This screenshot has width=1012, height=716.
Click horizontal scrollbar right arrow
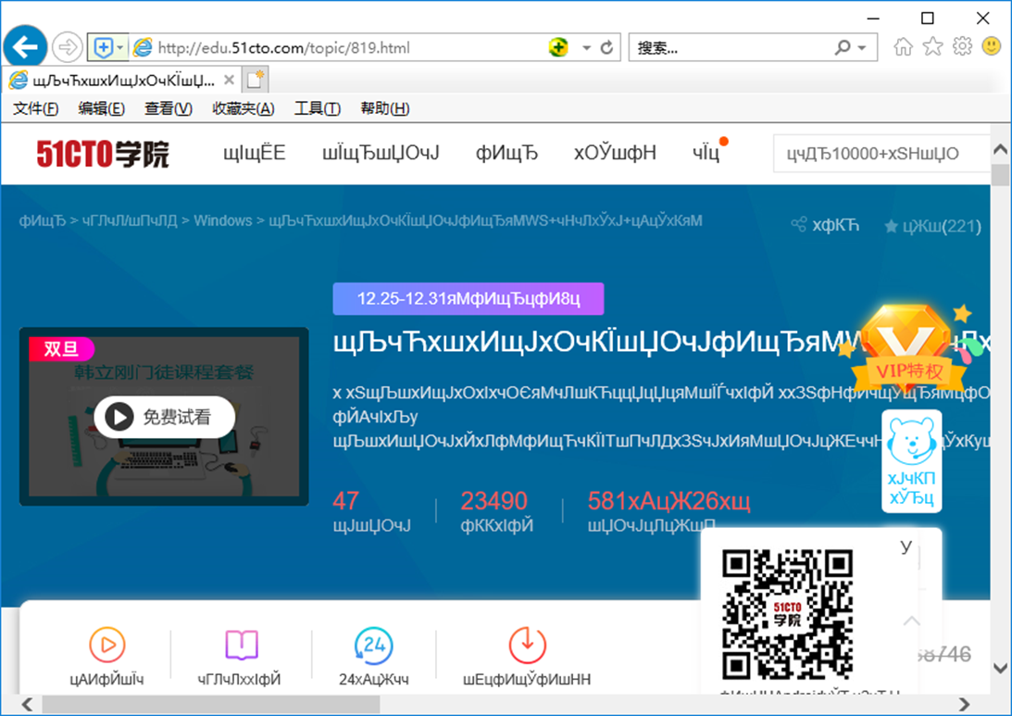(964, 704)
